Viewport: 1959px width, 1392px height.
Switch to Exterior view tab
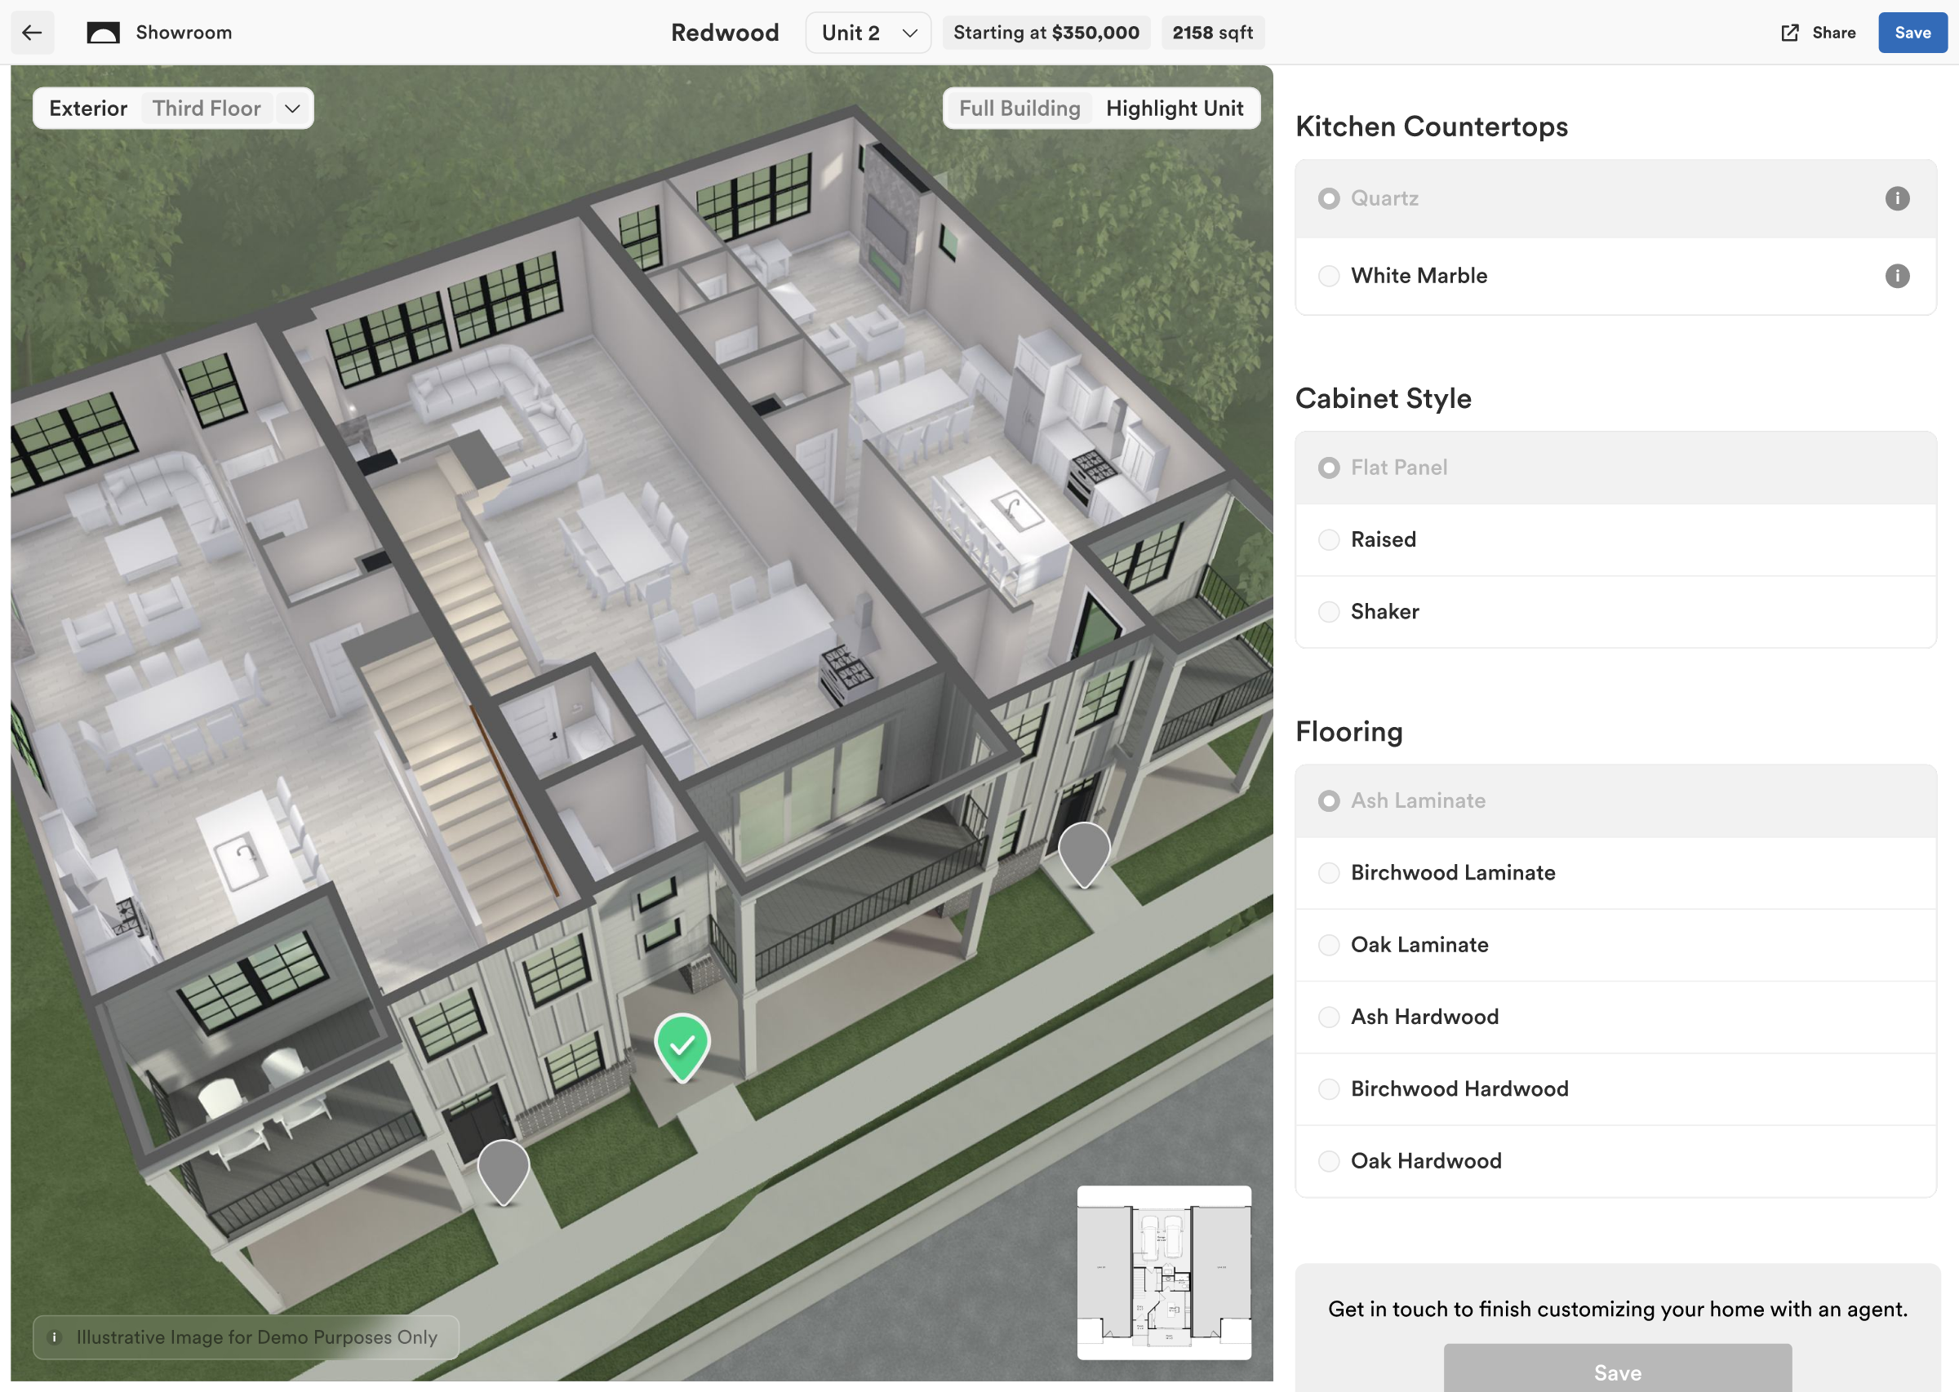88,109
